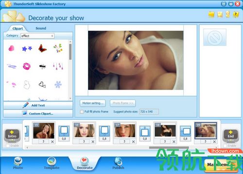The width and height of the screenshot is (243, 174).
Task: Click the Custom Clipart button
Action: pyautogui.click(x=38, y=114)
